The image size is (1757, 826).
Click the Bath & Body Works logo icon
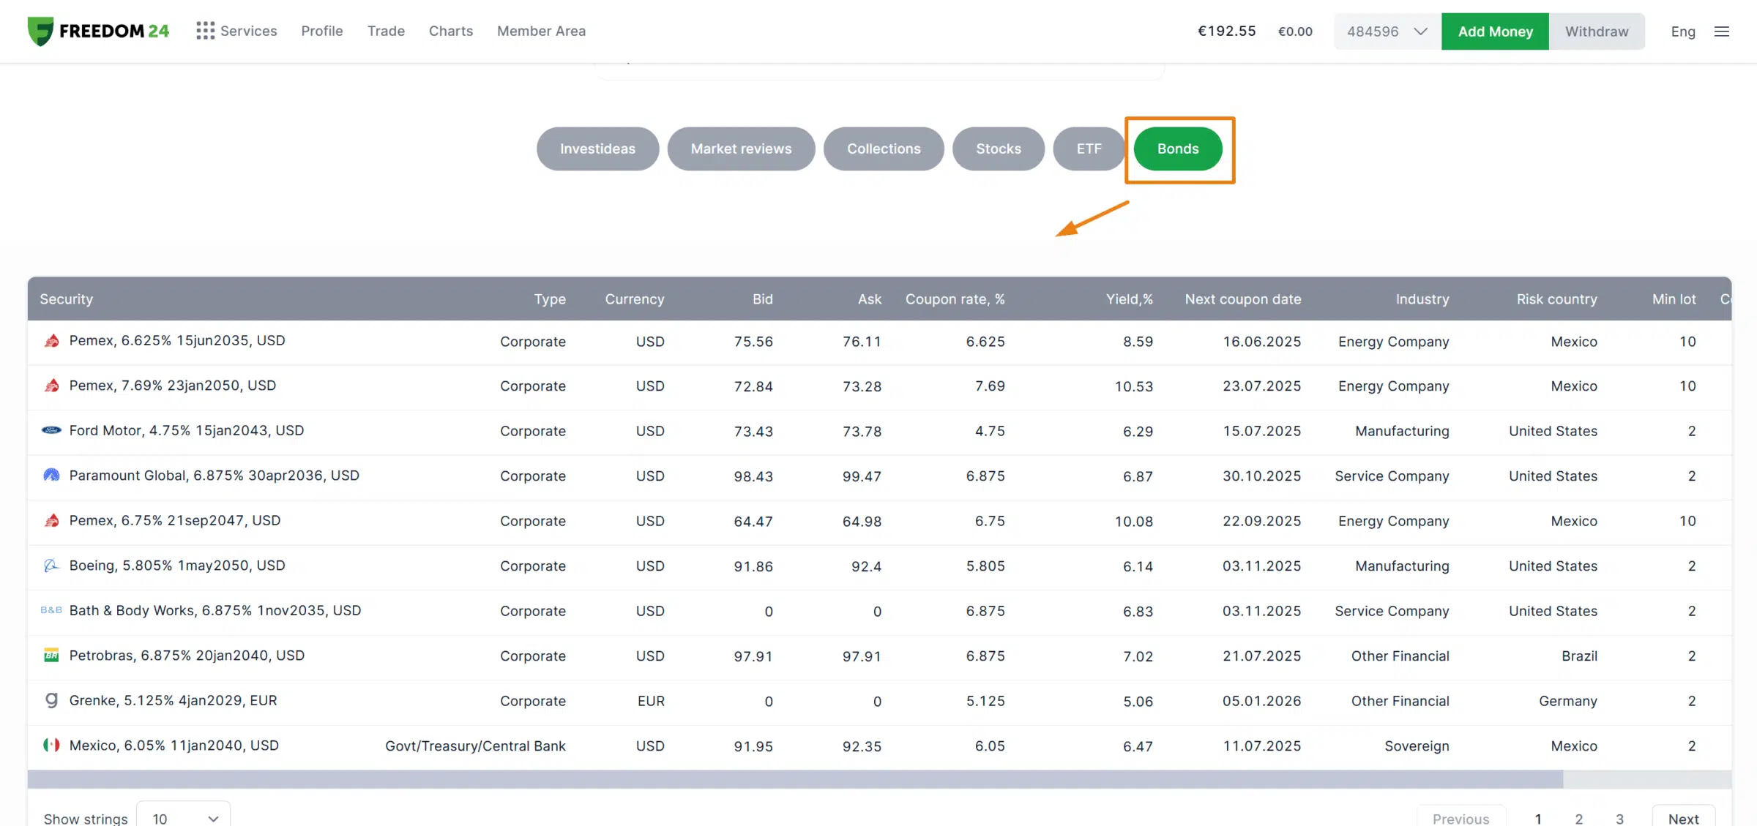(x=51, y=610)
